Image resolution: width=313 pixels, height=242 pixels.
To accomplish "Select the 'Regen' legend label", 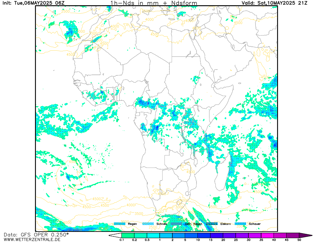I will tap(132, 224).
